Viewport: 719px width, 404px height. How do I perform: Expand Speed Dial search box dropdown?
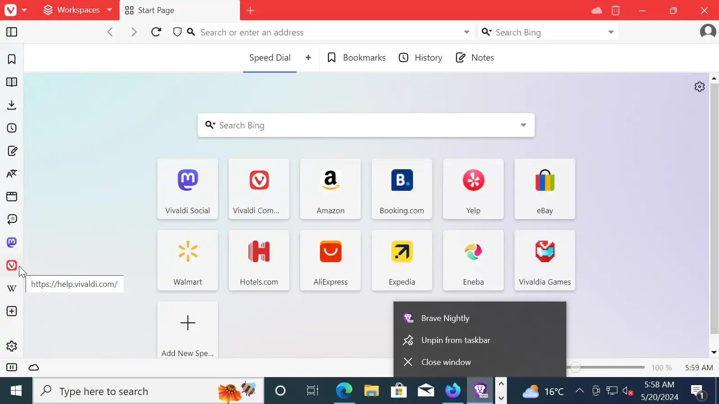pyautogui.click(x=523, y=125)
